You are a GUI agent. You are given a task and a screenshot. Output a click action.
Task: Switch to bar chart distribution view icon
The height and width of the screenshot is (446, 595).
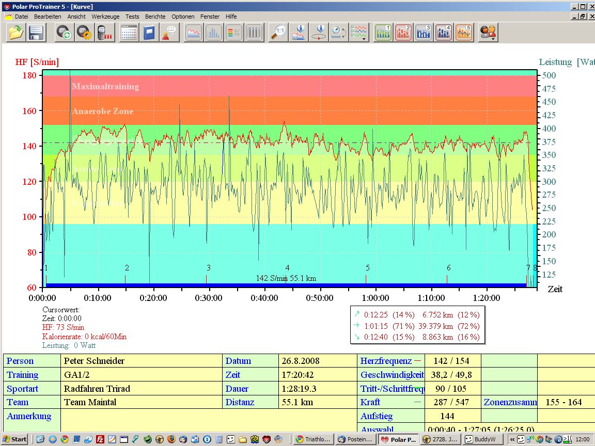(213, 33)
